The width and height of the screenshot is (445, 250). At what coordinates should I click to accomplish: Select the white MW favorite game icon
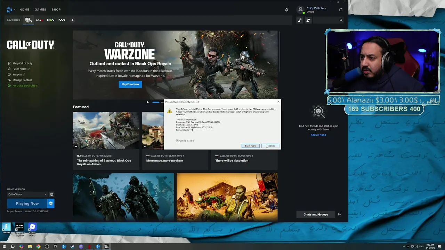tap(62, 20)
